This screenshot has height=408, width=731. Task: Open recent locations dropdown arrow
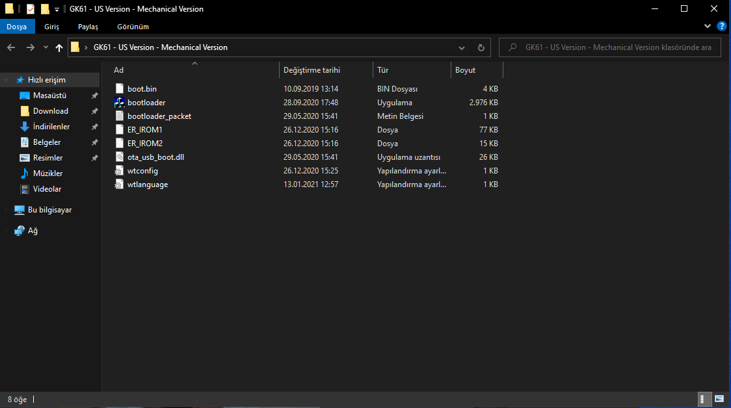tap(46, 47)
